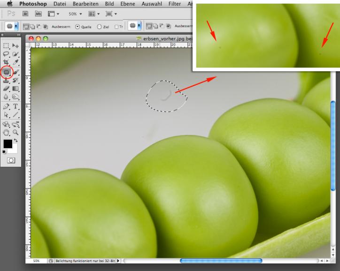Select the History Brush tool
The height and width of the screenshot is (271, 340).
15,80
